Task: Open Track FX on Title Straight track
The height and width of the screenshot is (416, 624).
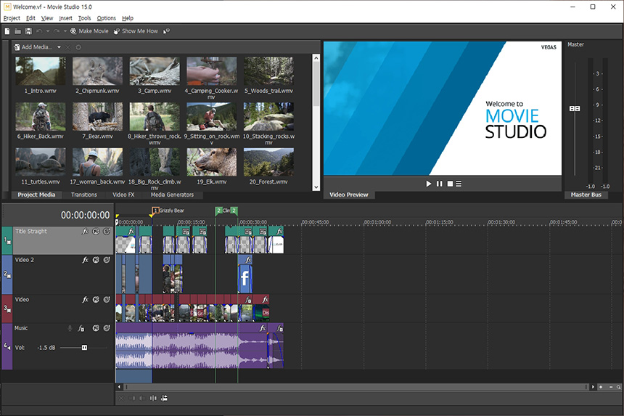Action: click(x=85, y=232)
